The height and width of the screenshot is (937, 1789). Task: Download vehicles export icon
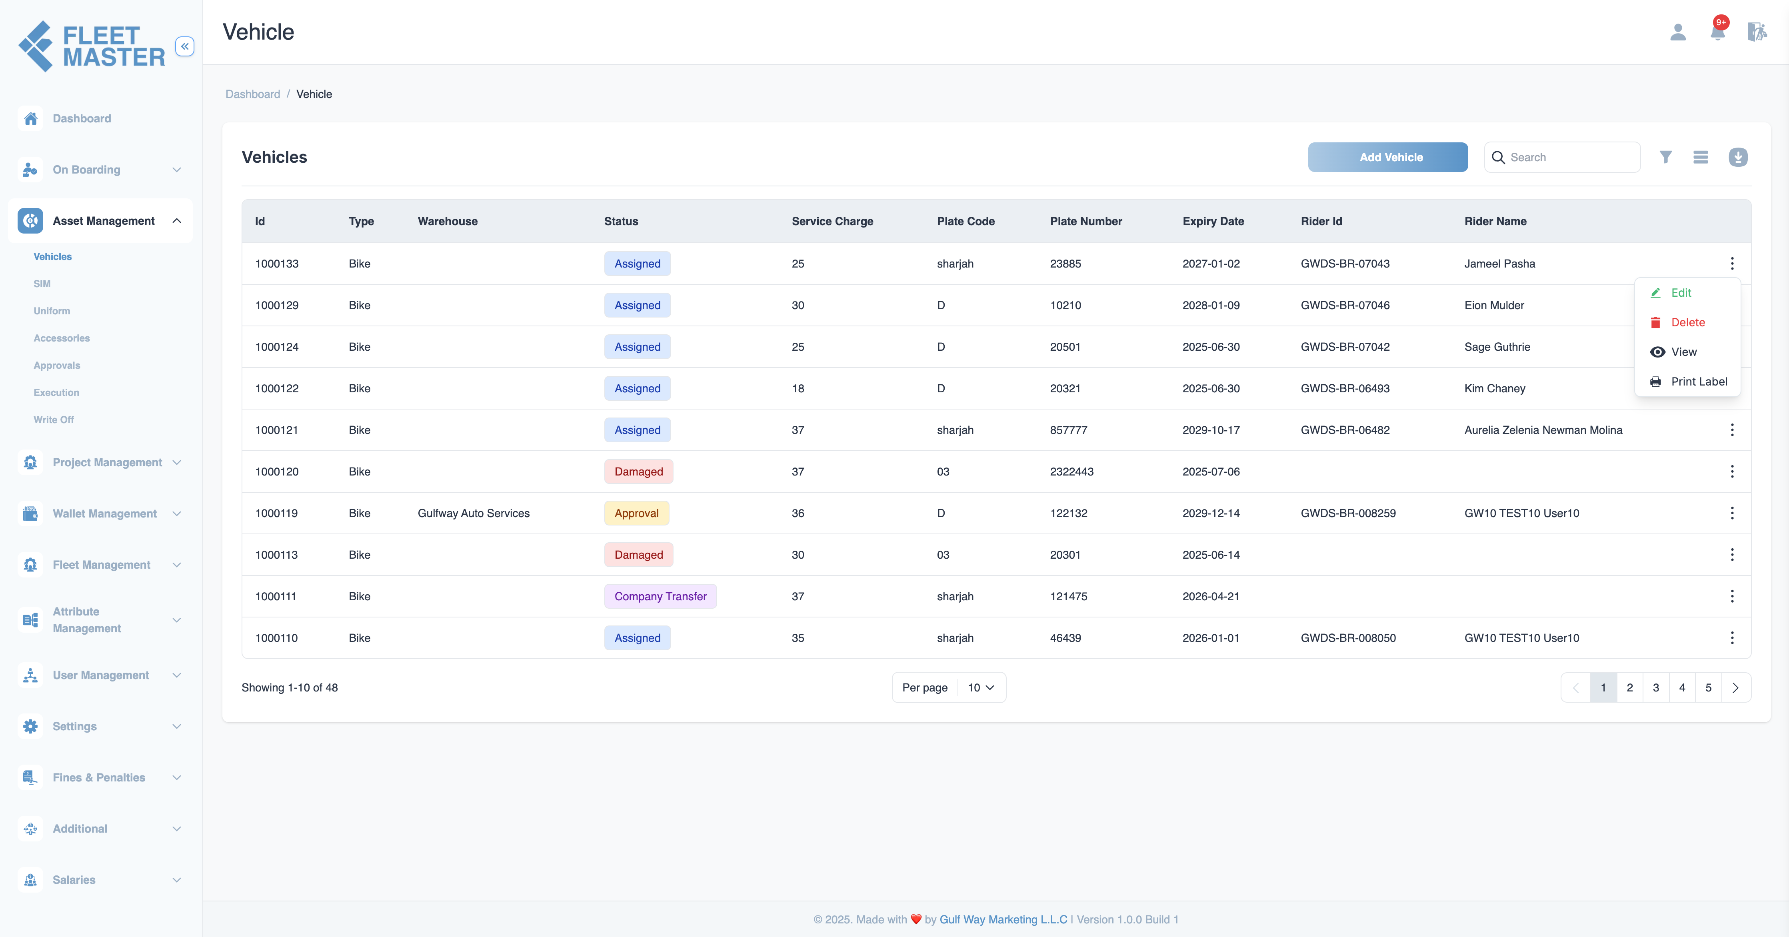(x=1738, y=157)
